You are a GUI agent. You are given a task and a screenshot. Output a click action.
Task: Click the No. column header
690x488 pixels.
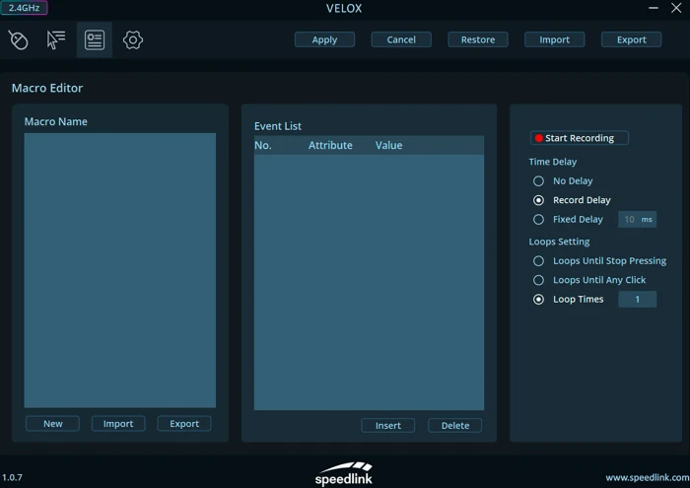coord(263,145)
